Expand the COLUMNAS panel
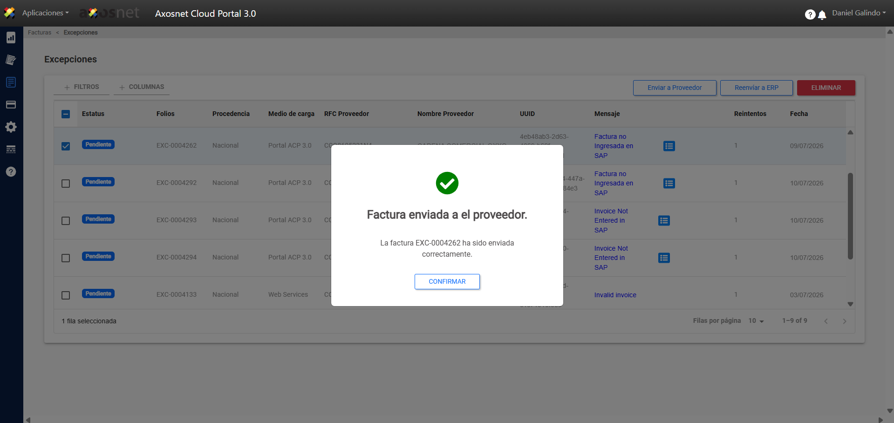The width and height of the screenshot is (894, 423). [142, 87]
